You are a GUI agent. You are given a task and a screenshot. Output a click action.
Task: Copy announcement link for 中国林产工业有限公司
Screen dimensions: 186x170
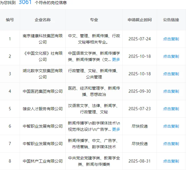[x=171, y=161]
